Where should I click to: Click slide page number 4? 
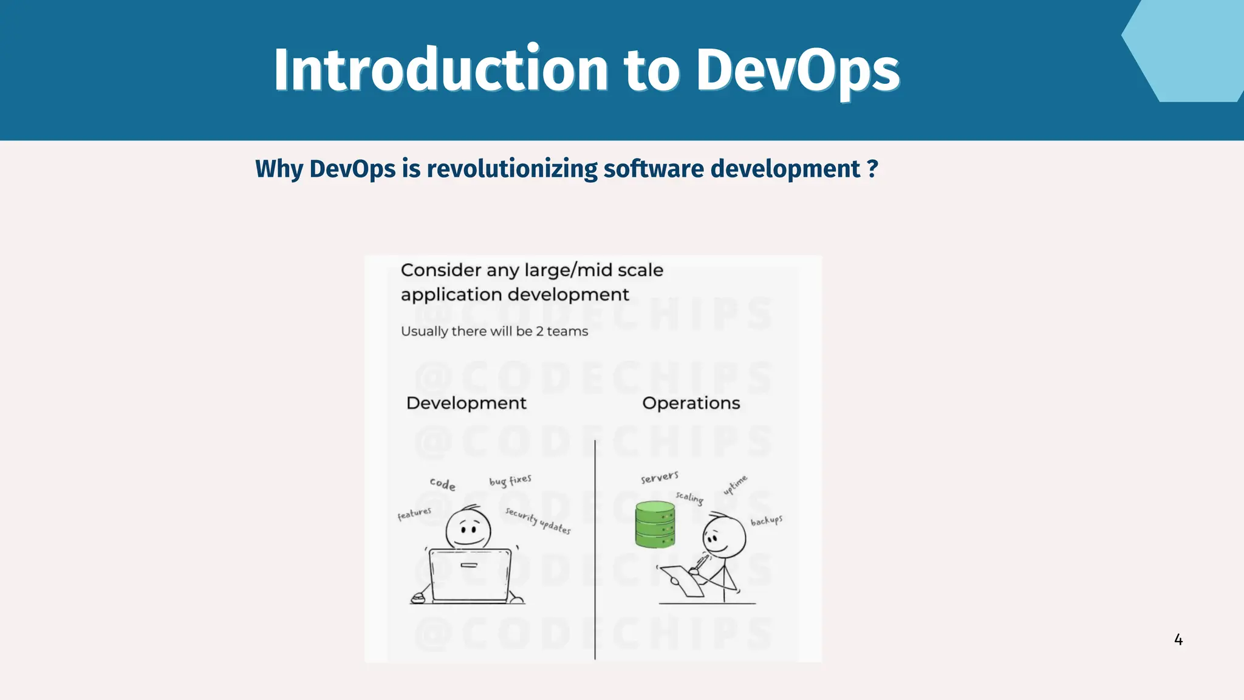(x=1178, y=640)
